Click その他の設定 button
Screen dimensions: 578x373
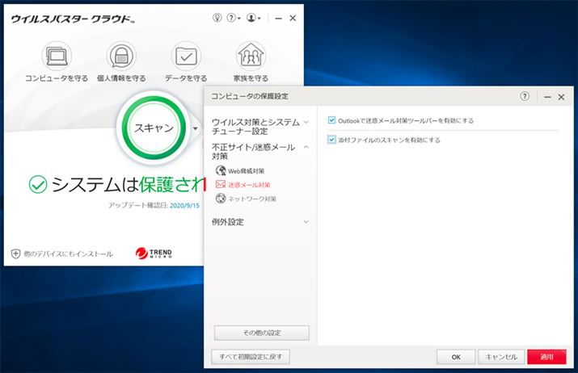click(x=262, y=333)
